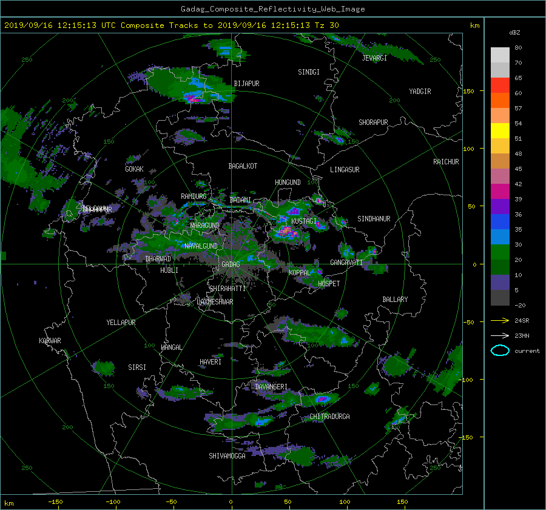Select the red 65 dBZ color swatch
The height and width of the screenshot is (510, 546).
(500, 86)
